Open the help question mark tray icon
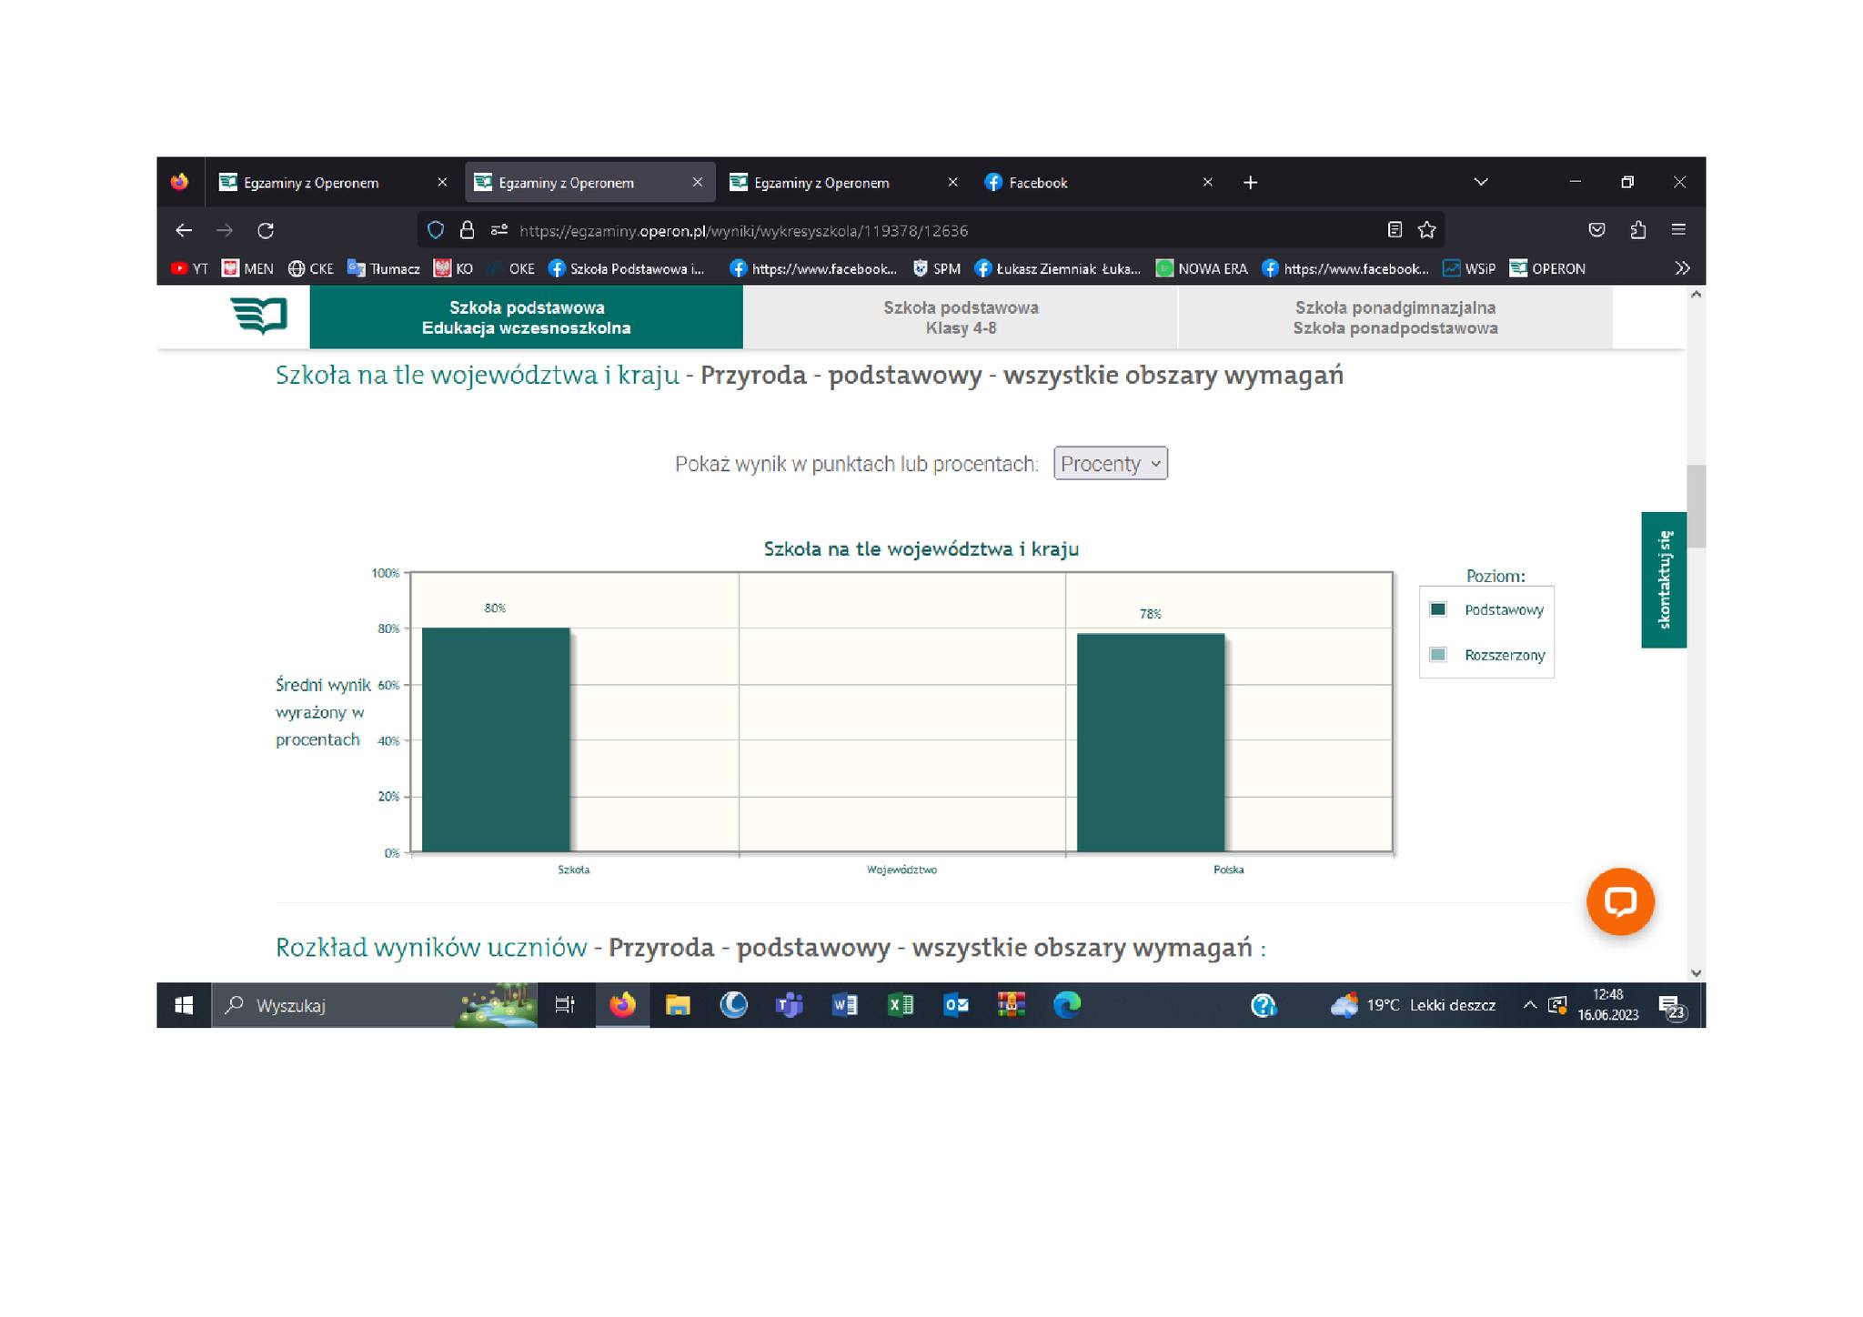 tap(1264, 1005)
